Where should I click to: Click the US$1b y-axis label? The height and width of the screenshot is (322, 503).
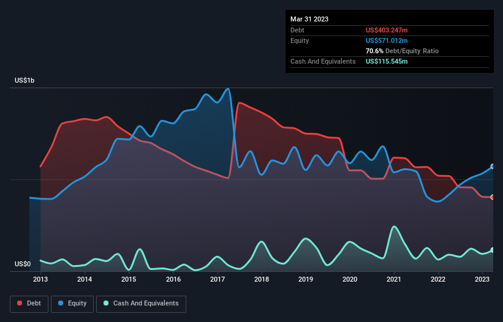(25, 80)
